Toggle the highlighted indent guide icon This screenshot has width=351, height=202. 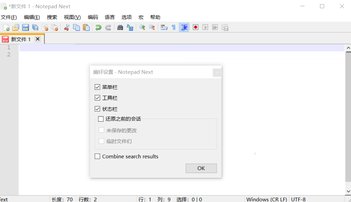tap(184, 27)
